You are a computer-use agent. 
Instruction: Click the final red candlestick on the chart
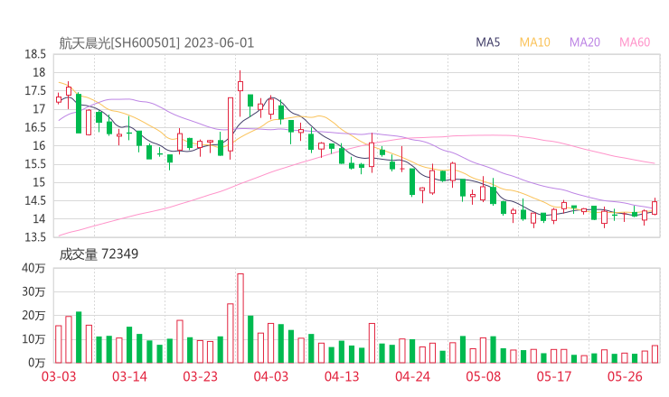point(655,208)
